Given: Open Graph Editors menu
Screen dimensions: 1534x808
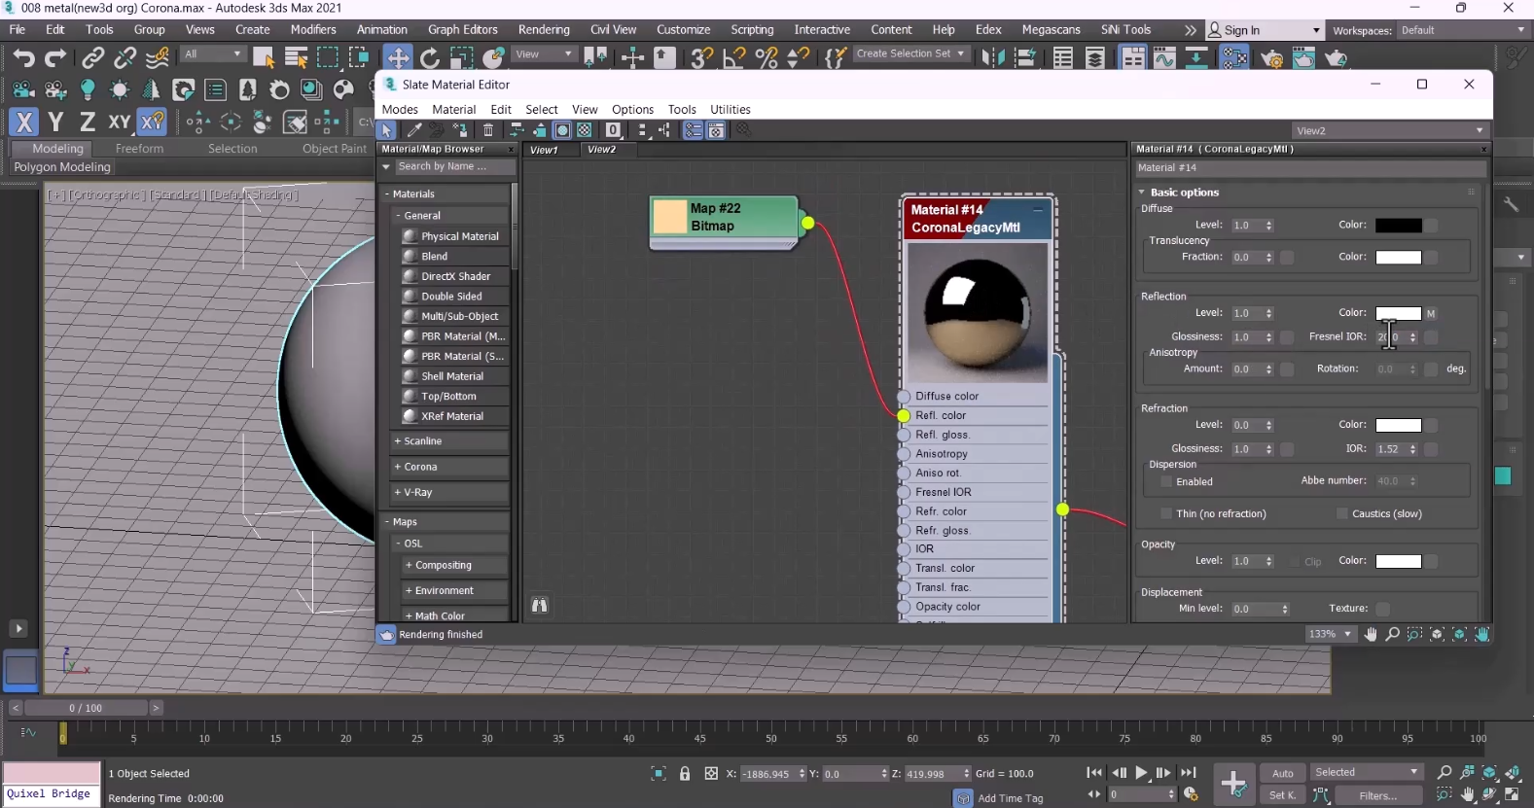Looking at the screenshot, I should point(463,30).
